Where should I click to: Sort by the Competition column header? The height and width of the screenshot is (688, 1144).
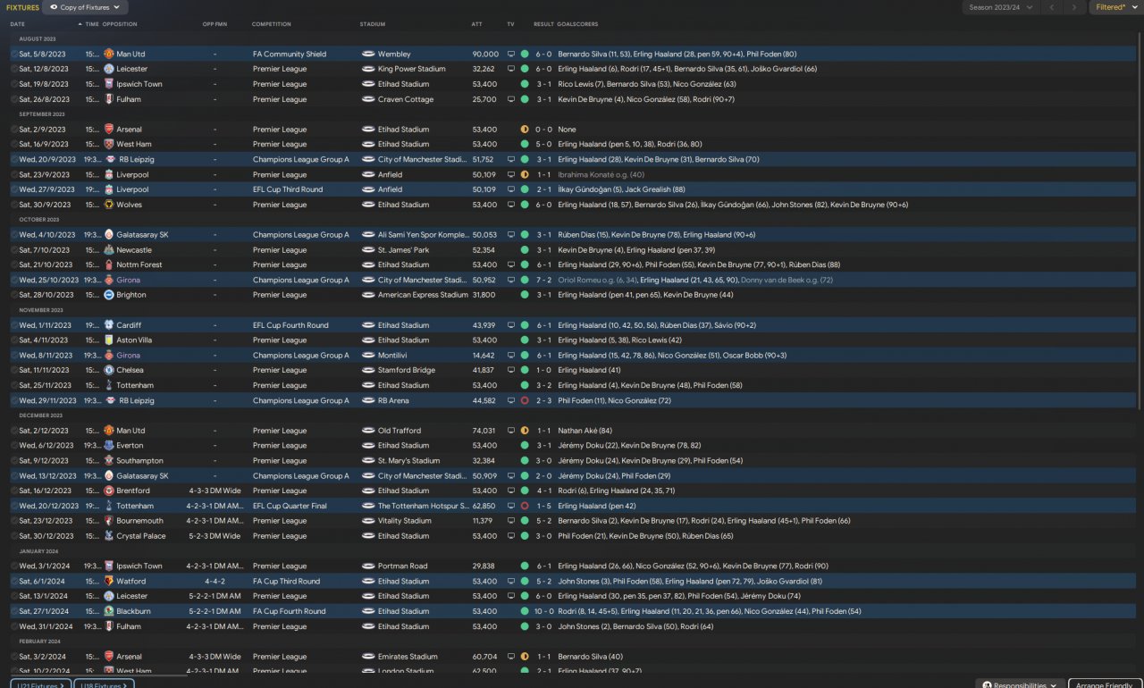[271, 24]
